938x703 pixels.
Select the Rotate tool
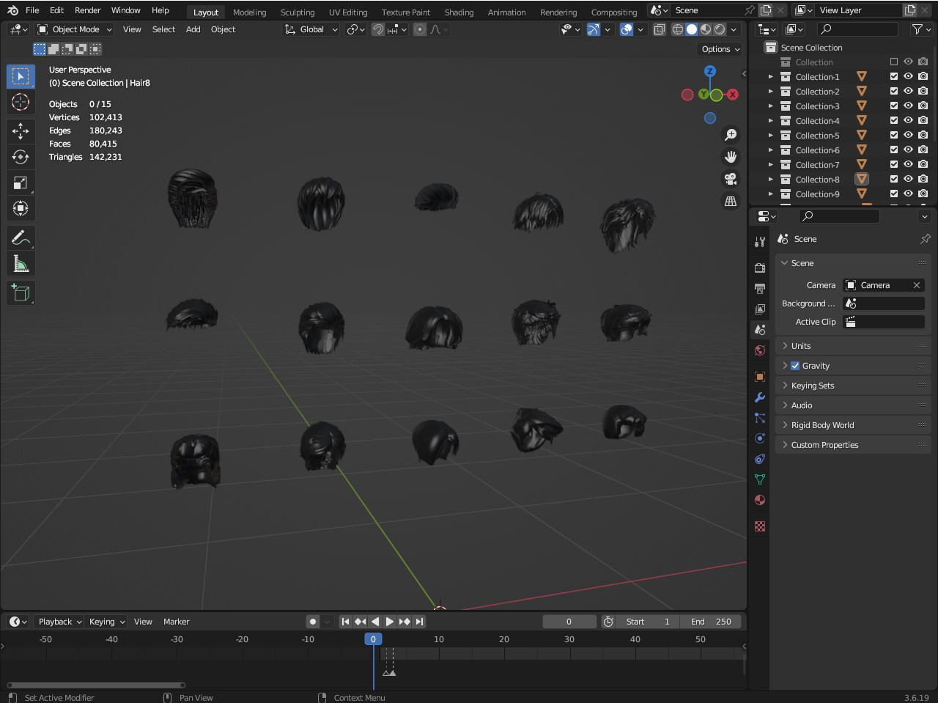point(21,157)
